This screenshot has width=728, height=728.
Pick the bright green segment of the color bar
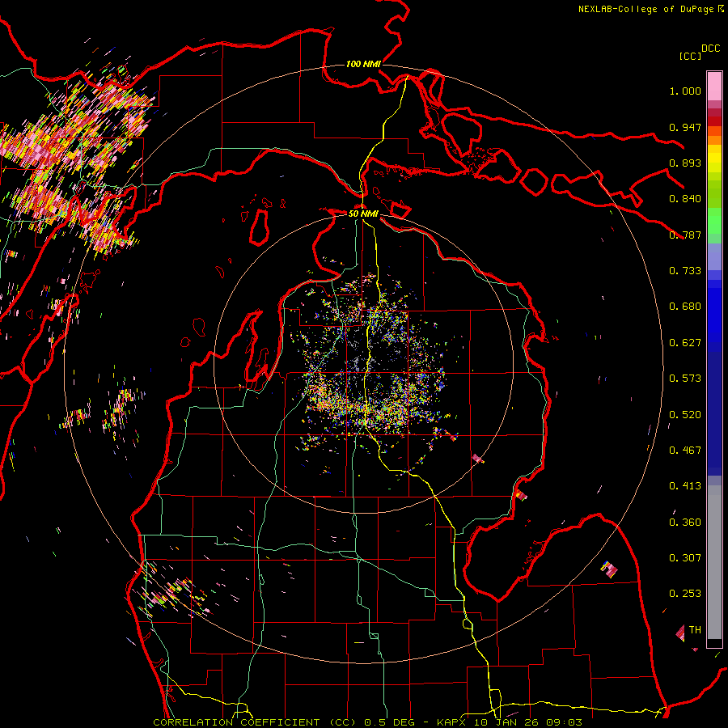coord(714,221)
